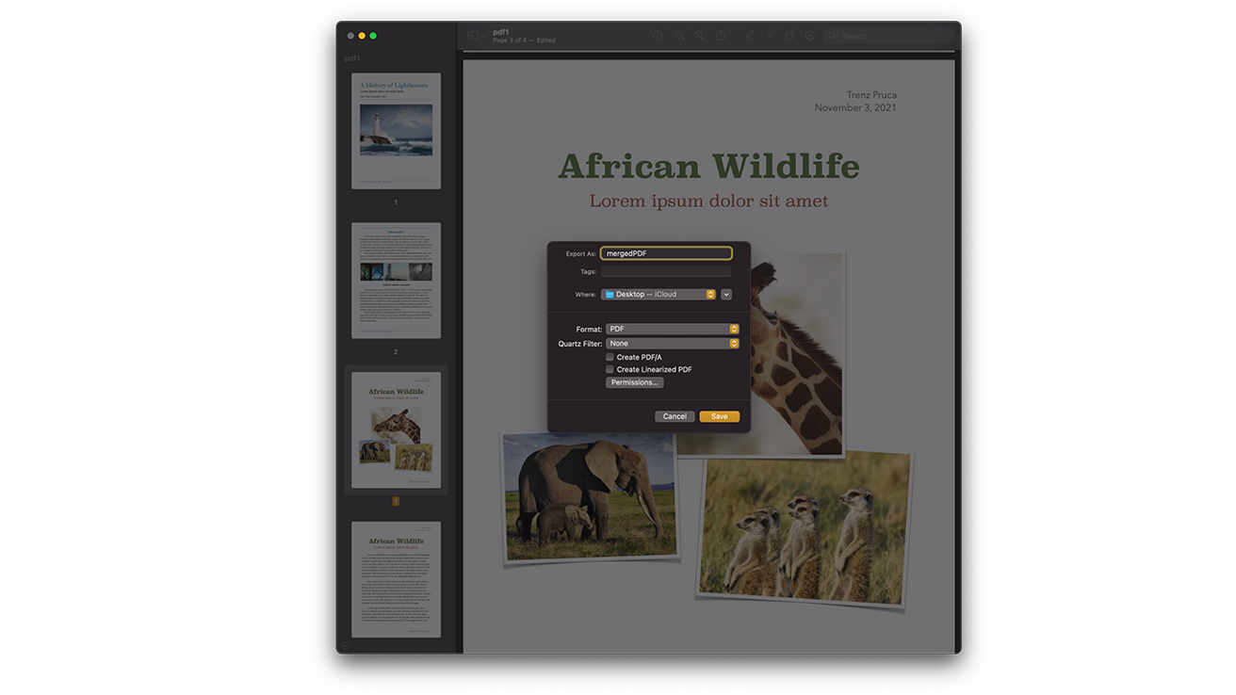1236x695 pixels.
Task: Select the Highlight pen tool
Action: coord(750,36)
